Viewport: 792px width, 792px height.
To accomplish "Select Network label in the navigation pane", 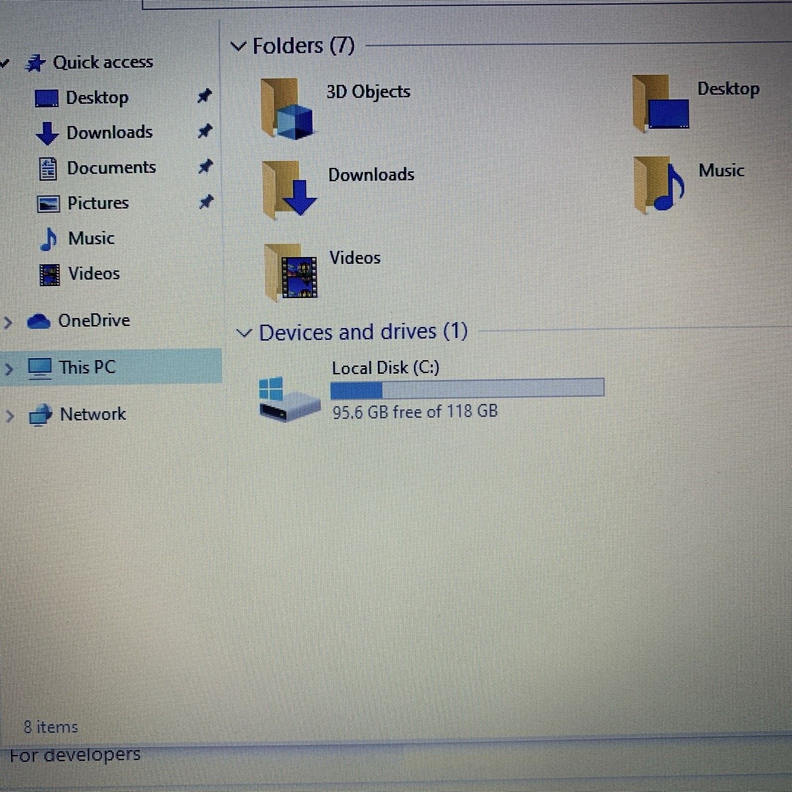I will [x=93, y=414].
